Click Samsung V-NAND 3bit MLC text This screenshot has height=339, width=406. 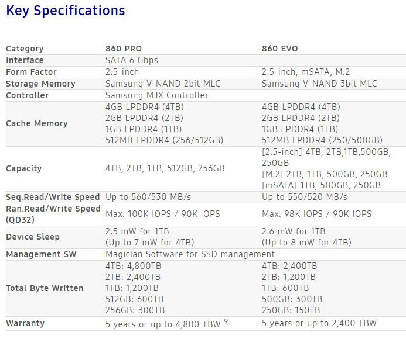[x=319, y=84]
